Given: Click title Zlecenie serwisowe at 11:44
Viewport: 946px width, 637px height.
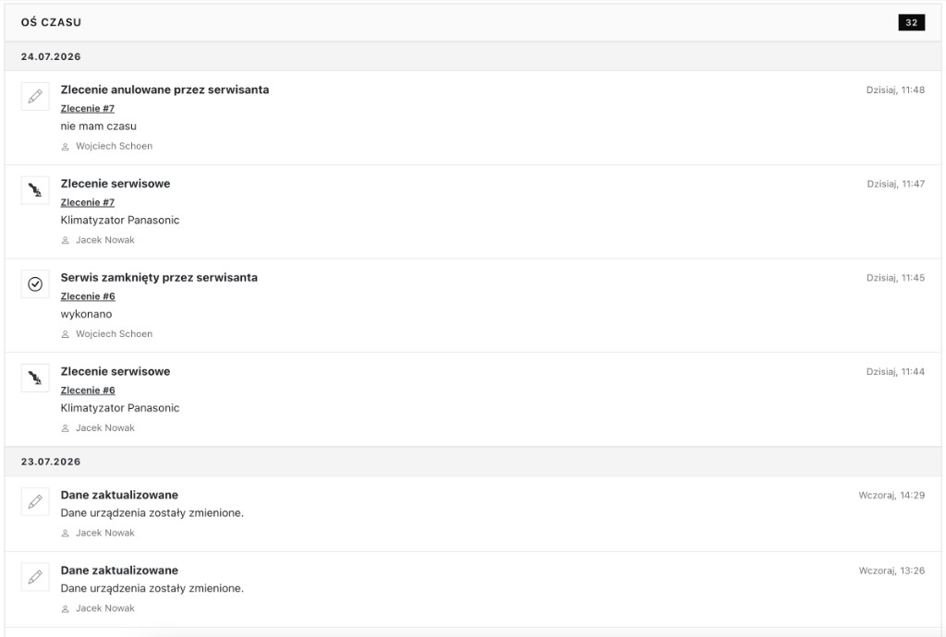Looking at the screenshot, I should (x=115, y=372).
